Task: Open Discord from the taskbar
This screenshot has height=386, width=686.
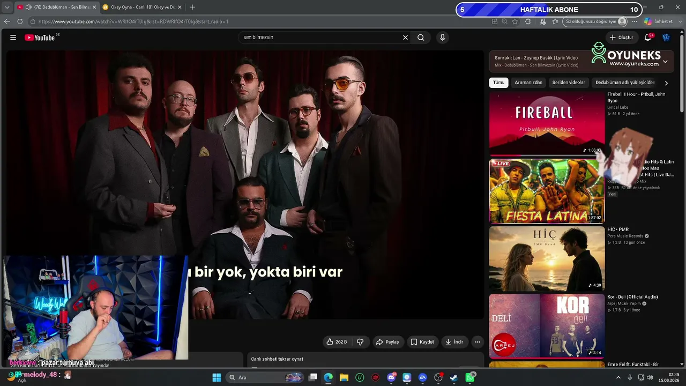Action: coord(391,377)
